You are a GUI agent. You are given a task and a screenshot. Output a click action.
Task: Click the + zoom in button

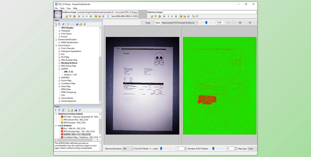click(x=228, y=23)
